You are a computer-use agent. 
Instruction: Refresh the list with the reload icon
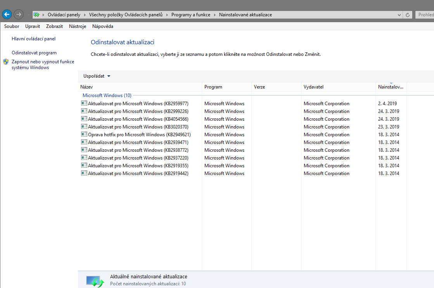click(407, 15)
